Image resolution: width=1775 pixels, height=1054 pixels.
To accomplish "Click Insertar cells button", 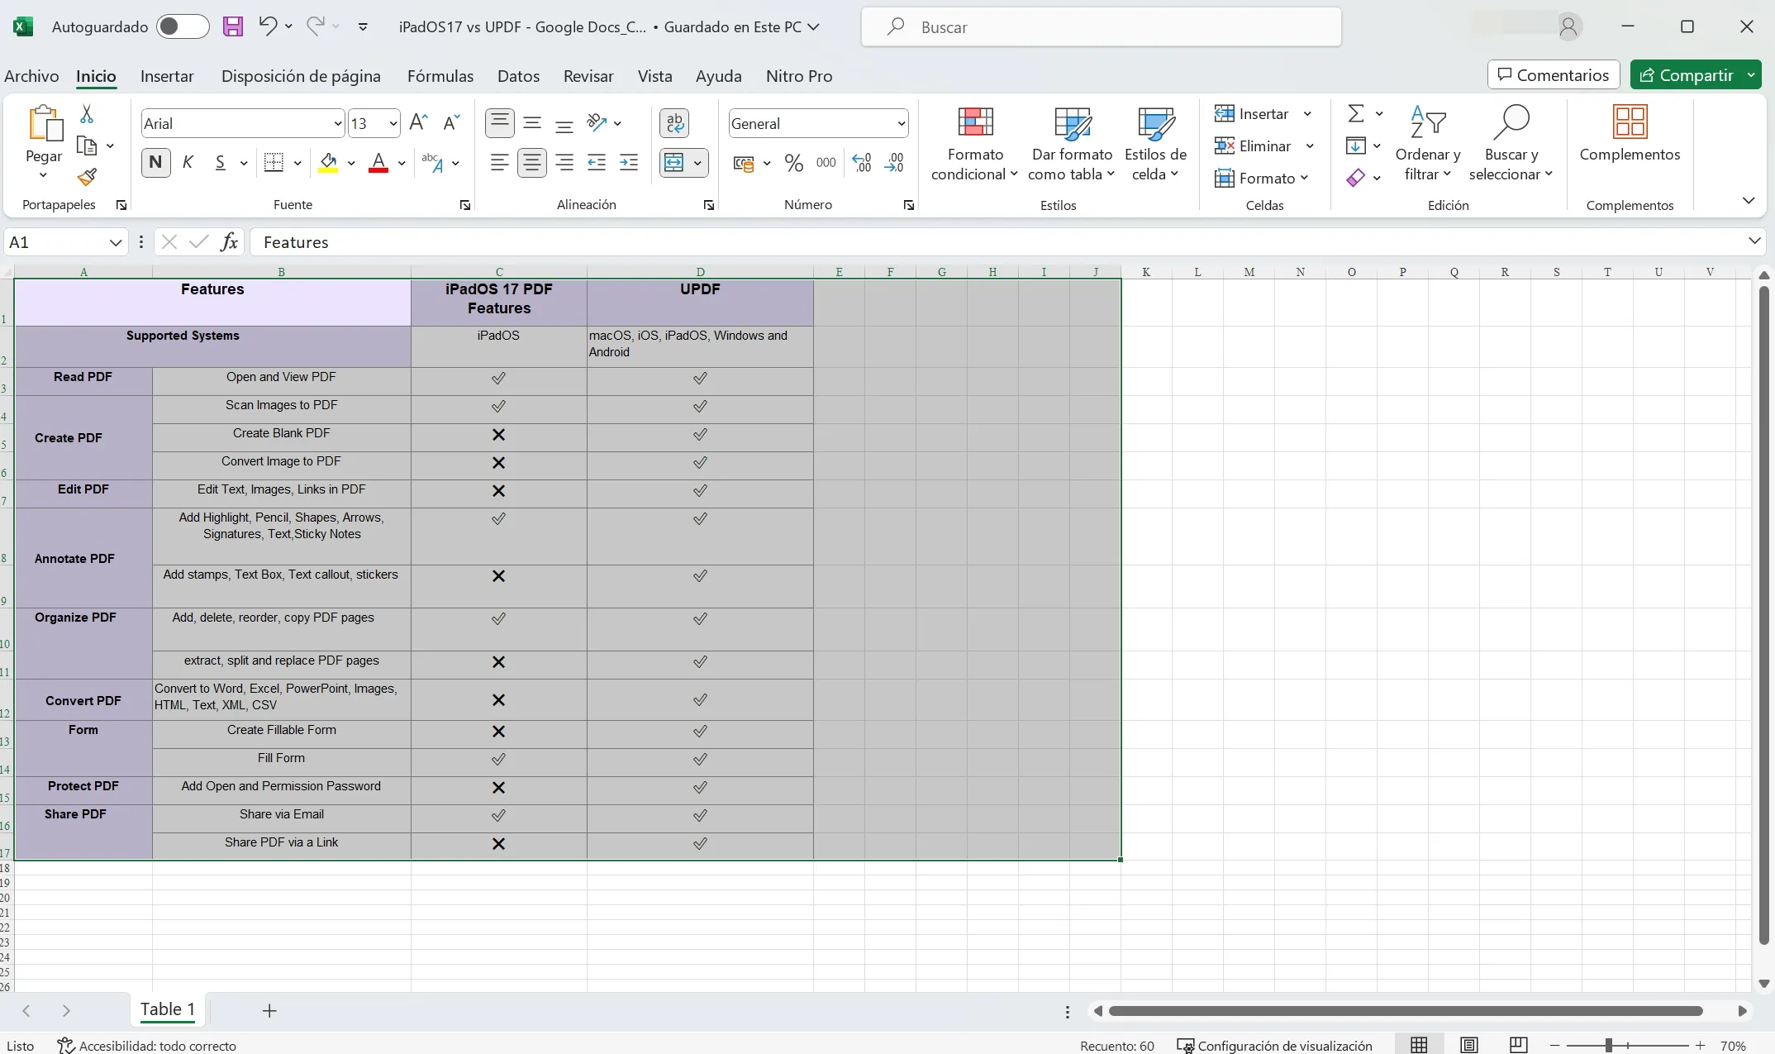I will click(1252, 113).
